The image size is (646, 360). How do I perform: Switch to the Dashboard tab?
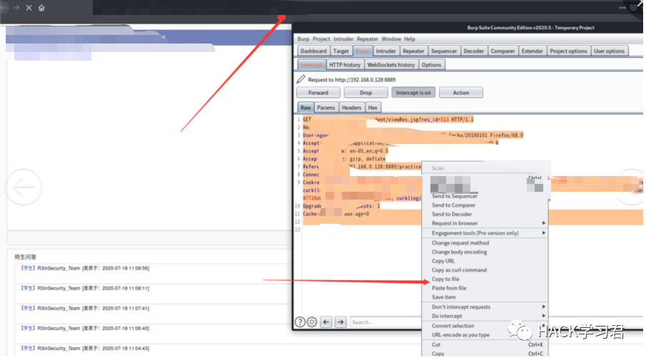click(x=313, y=51)
